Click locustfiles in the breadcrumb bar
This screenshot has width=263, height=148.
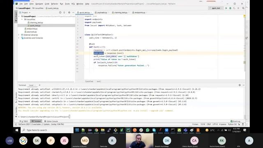38,8
